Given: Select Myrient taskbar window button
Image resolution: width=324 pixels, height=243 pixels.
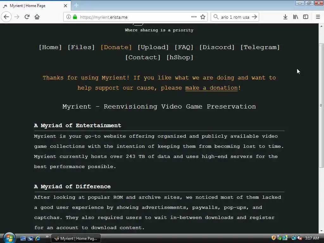Looking at the screenshot, I should [x=76, y=239].
